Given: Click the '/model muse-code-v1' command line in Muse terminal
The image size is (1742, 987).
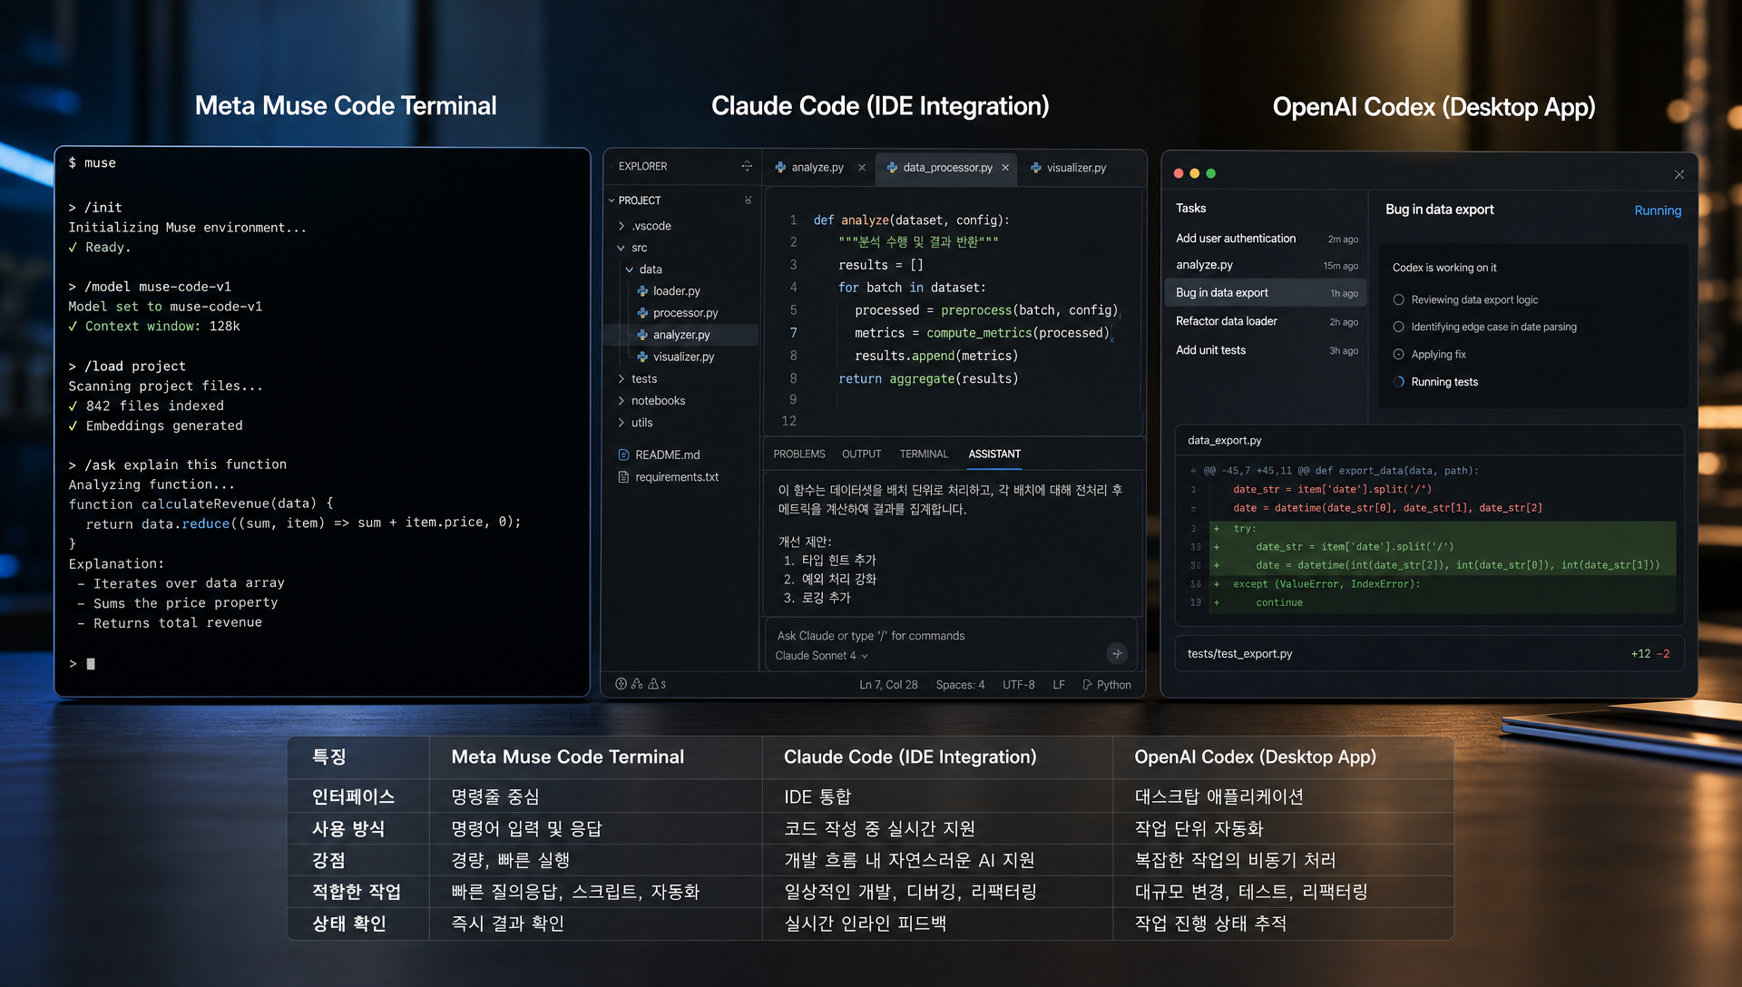Looking at the screenshot, I should (150, 287).
